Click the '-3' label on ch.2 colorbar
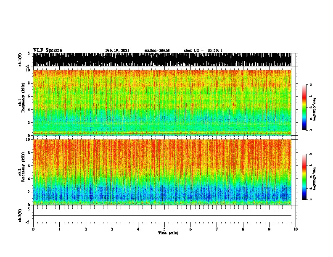Image resolution: width=333 pixels, height=257 pixels. [x=310, y=154]
